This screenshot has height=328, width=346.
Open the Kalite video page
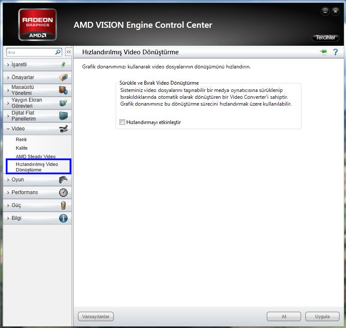pos(21,148)
